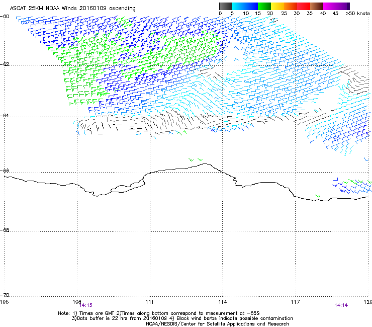Click the purple "14:14" time stamp
The width and height of the screenshot is (372, 327).
pyautogui.click(x=341, y=305)
